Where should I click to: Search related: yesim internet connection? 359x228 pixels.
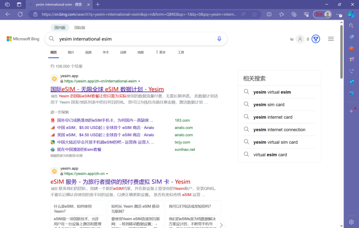tap(279, 130)
